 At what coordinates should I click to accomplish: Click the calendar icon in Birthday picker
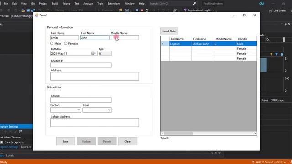(92, 53)
